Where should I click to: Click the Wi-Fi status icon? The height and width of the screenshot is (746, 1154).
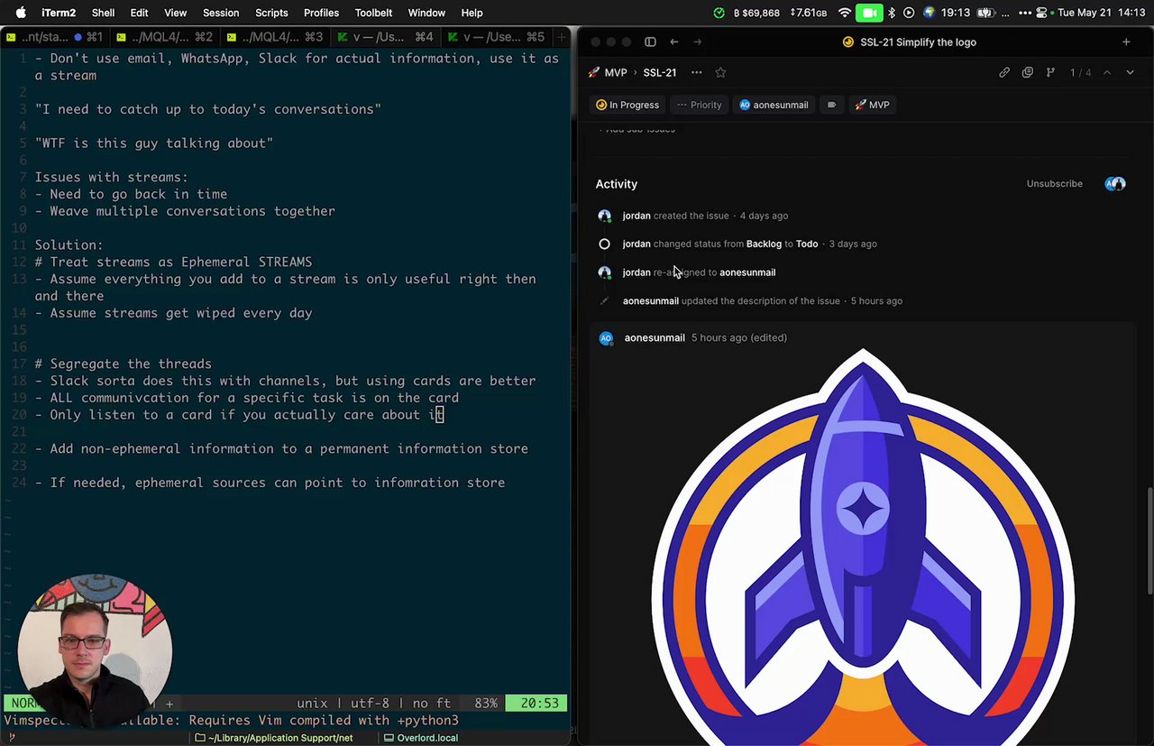tap(845, 13)
